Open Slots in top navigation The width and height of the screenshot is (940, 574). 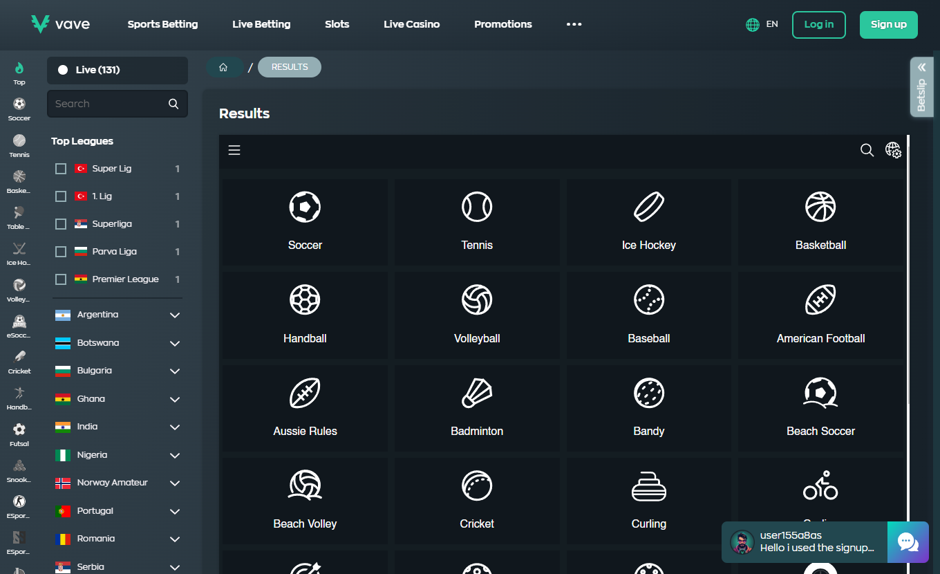[337, 24]
